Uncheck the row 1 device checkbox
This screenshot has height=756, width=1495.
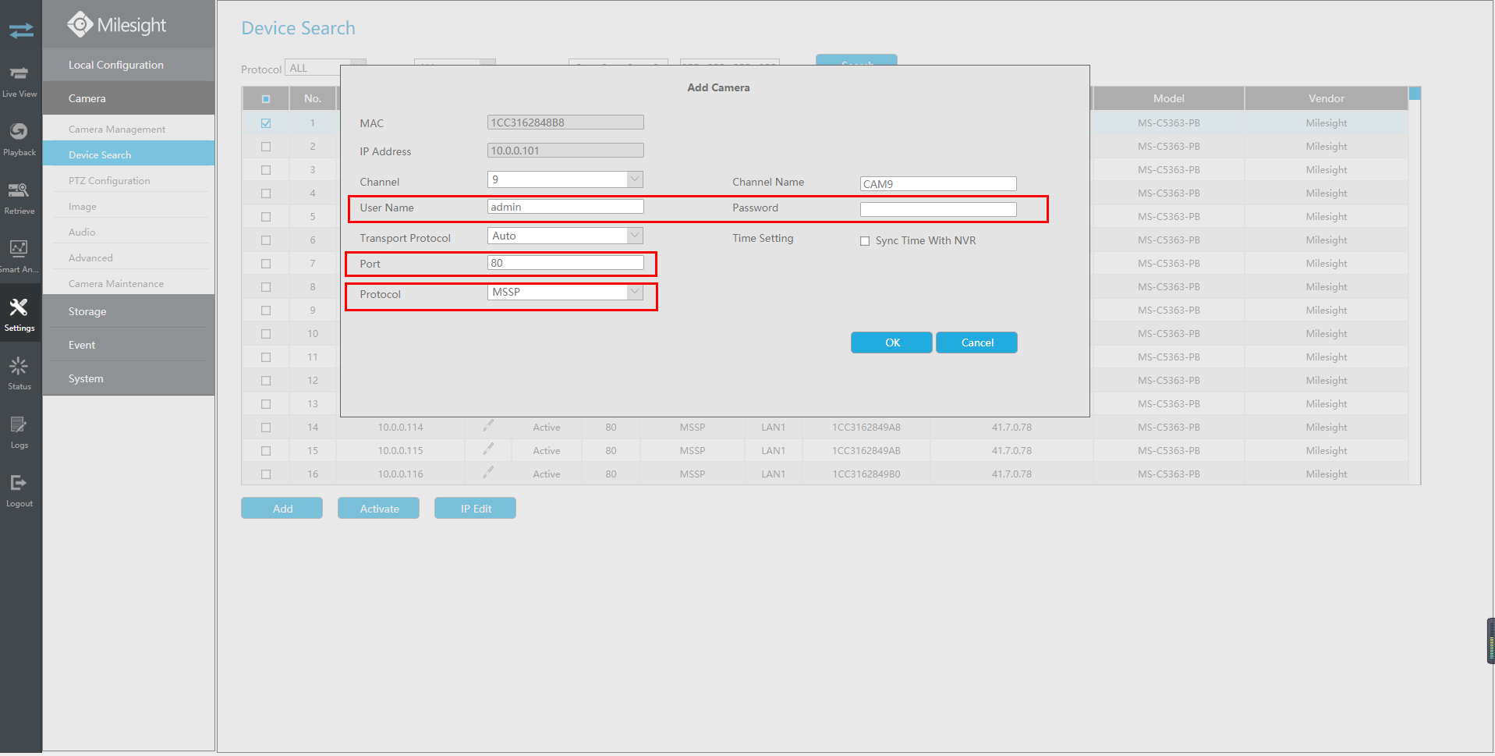(x=266, y=123)
